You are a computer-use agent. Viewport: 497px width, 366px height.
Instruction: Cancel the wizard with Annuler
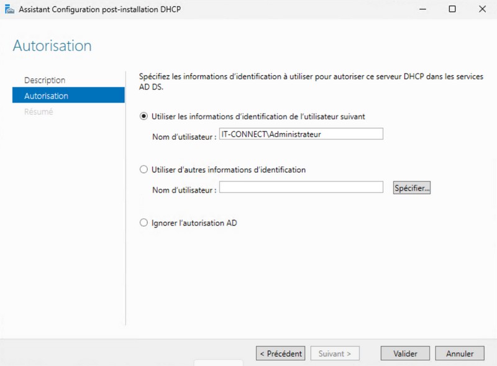point(460,354)
